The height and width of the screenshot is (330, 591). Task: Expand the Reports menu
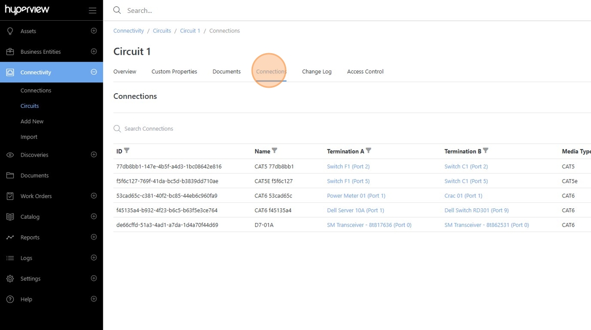point(94,237)
